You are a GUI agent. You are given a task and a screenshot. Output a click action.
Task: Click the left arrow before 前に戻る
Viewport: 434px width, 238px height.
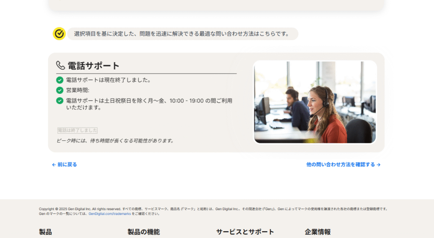coord(54,165)
